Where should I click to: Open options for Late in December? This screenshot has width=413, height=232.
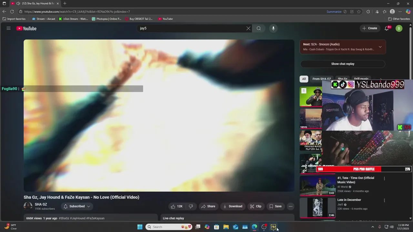(384, 200)
